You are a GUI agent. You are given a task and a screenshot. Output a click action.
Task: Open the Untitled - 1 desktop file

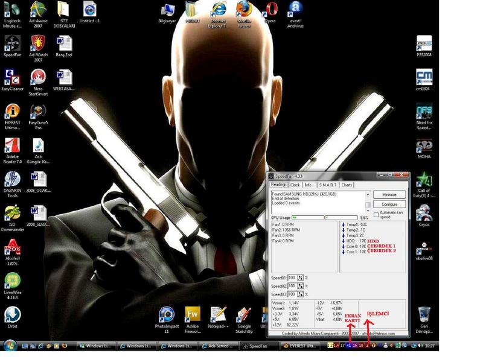(x=89, y=11)
